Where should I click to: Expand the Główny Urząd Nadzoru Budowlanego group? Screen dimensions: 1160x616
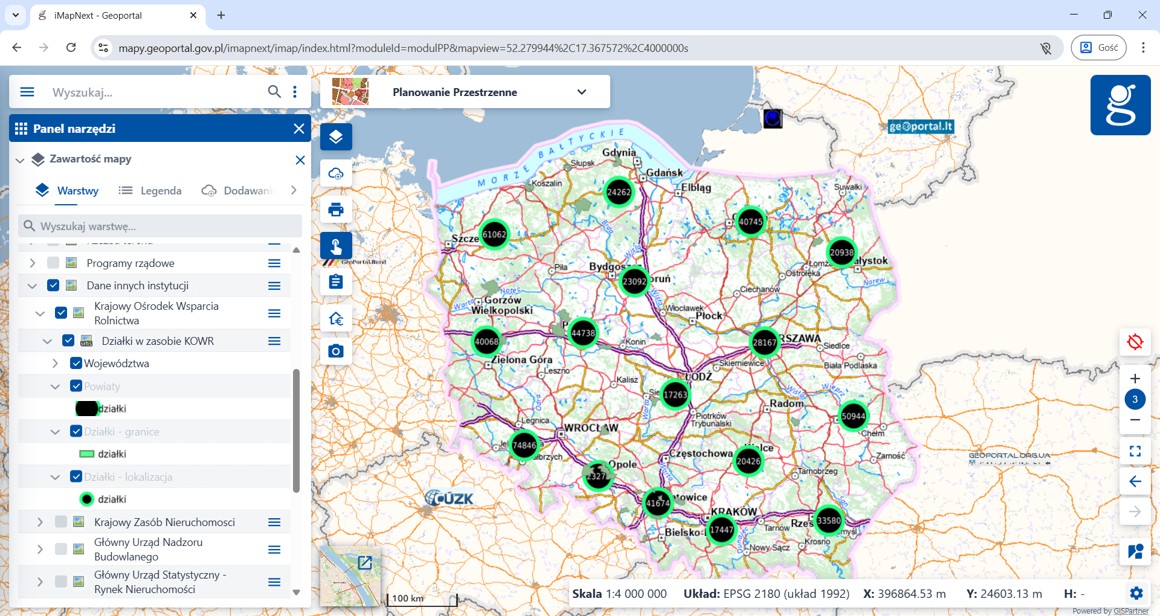tap(40, 549)
